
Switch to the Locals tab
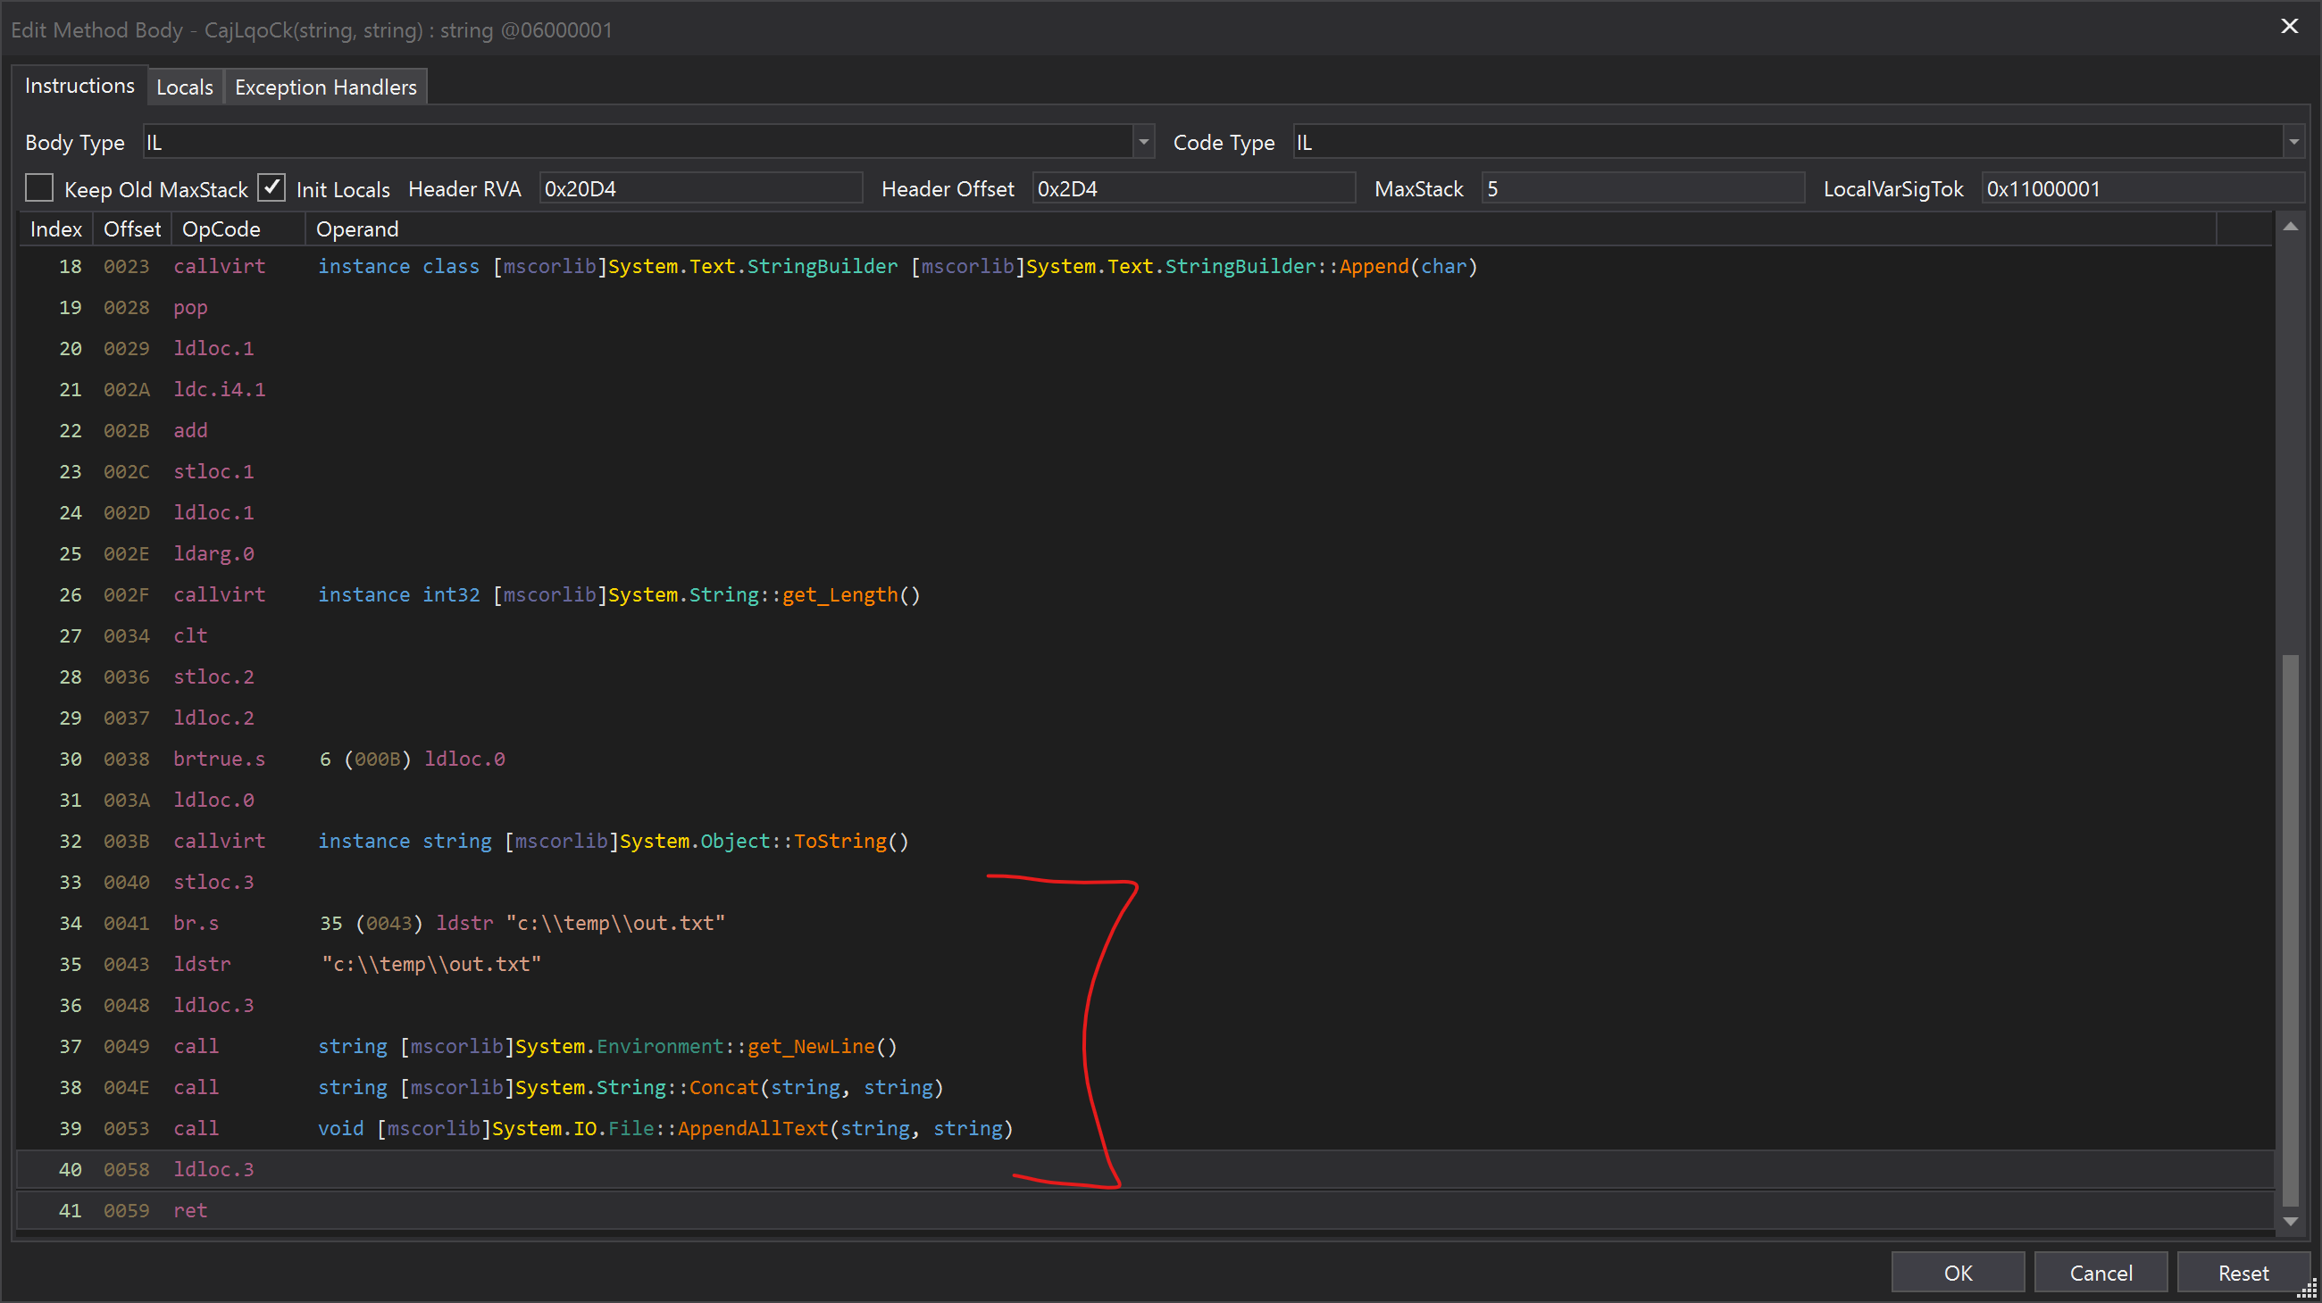click(185, 87)
